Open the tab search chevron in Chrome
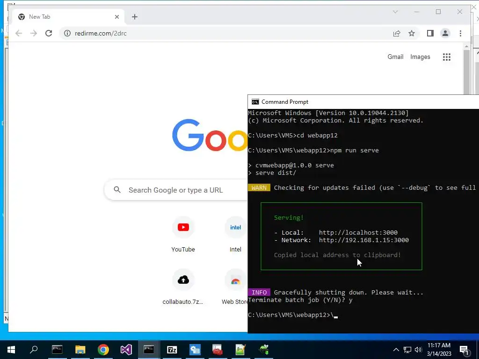This screenshot has width=479, height=359. click(x=395, y=12)
